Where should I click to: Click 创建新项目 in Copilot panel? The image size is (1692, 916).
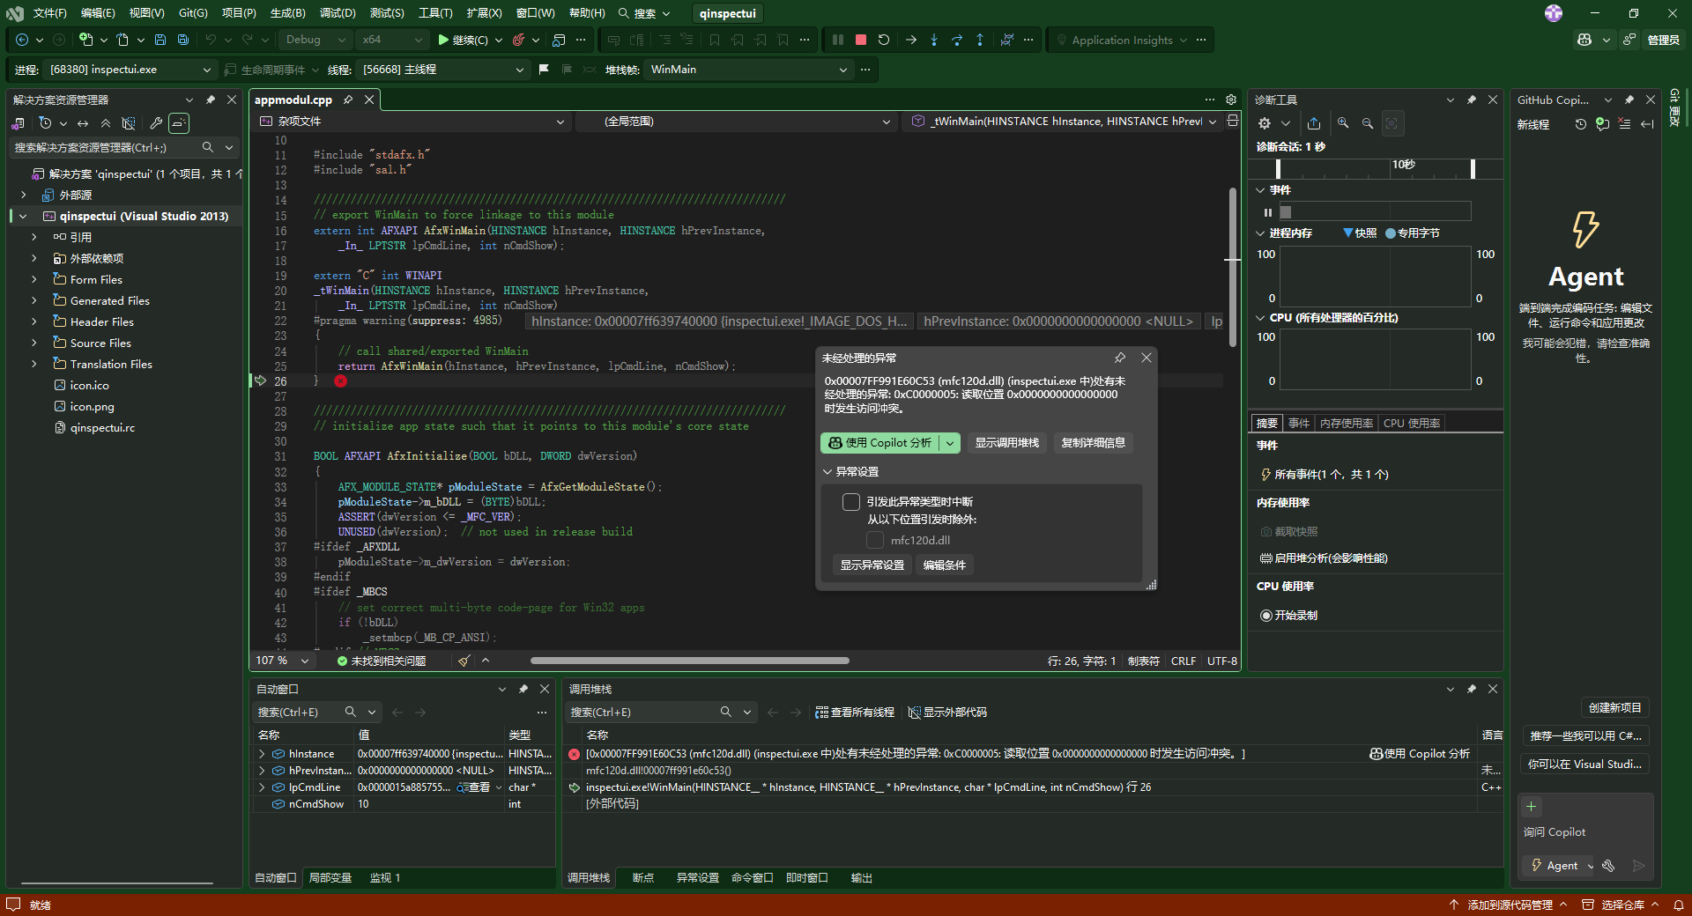[1614, 708]
